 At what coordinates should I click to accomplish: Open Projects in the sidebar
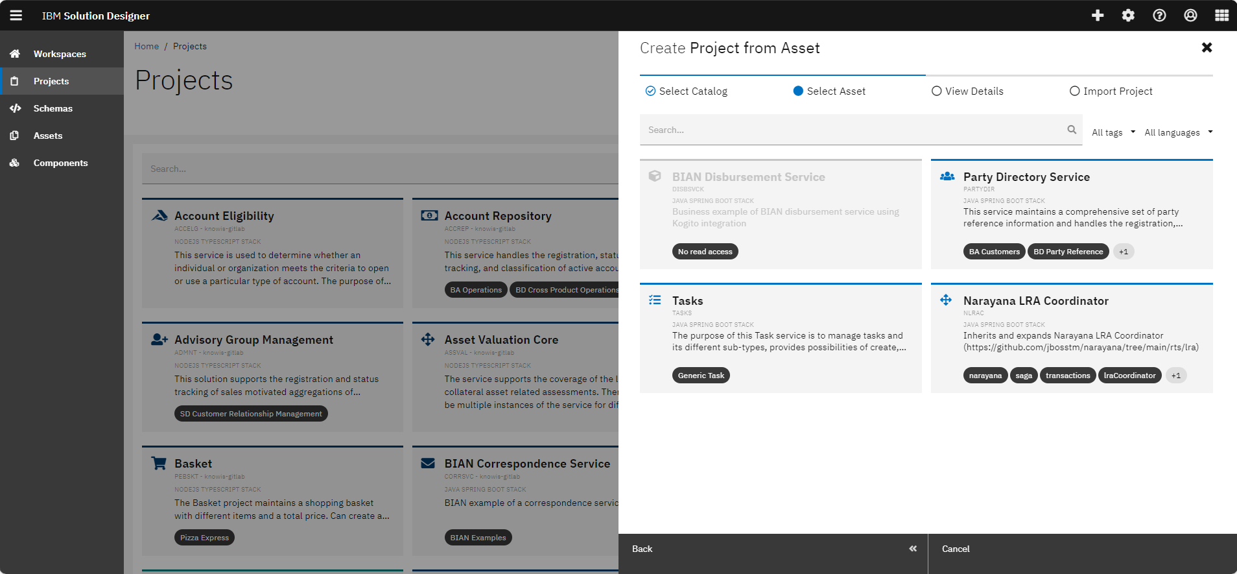(62, 81)
